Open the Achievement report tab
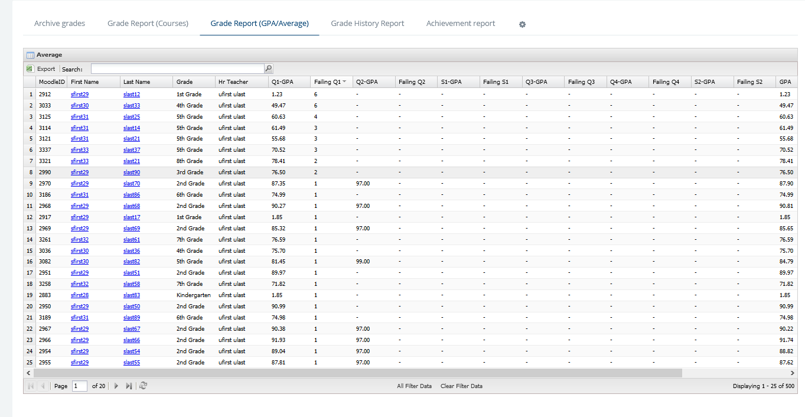 [461, 24]
